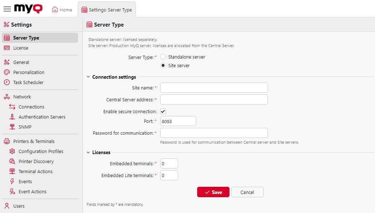Select the Terminal Actions icon
The height and width of the screenshot is (213, 375).
pos(13,171)
